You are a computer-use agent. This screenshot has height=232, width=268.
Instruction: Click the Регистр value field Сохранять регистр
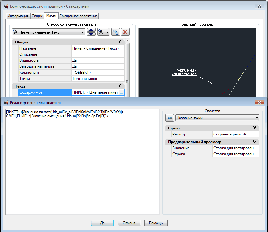click(235, 134)
